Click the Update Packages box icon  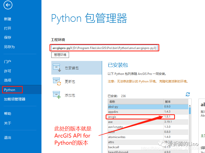(57, 81)
